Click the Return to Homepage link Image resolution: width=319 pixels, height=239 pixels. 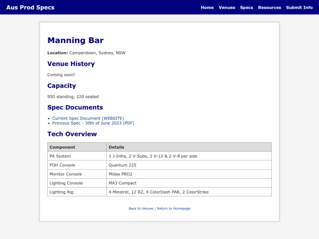[174, 208]
